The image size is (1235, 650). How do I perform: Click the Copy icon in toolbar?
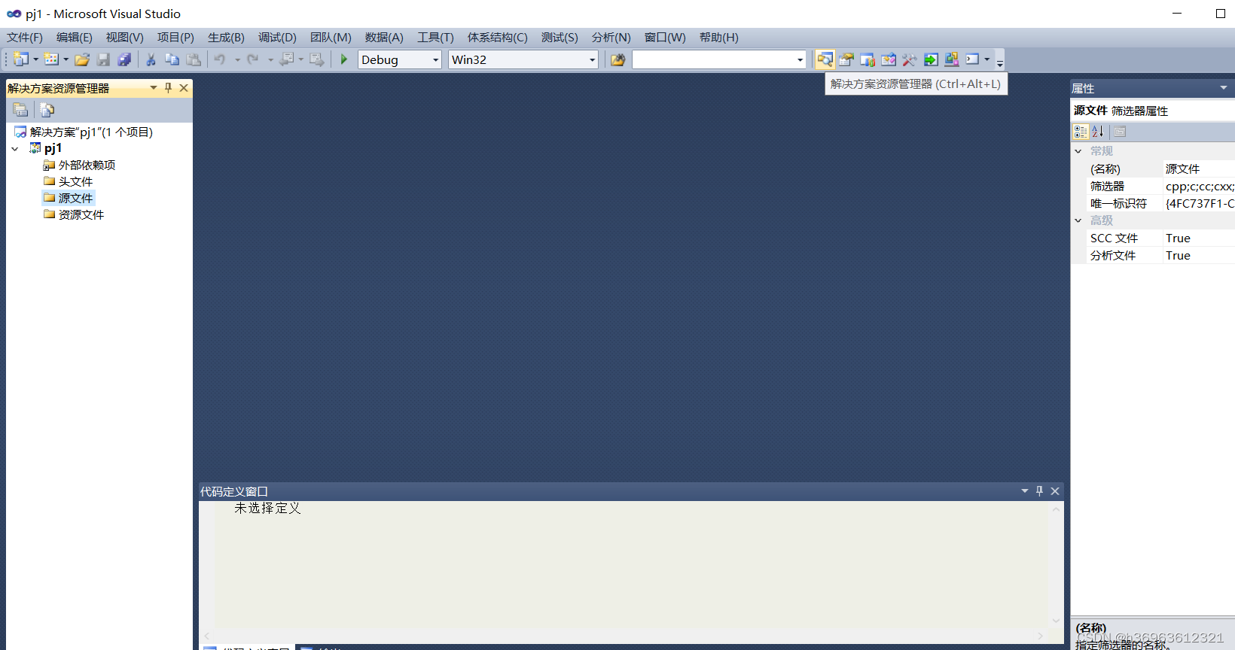172,59
